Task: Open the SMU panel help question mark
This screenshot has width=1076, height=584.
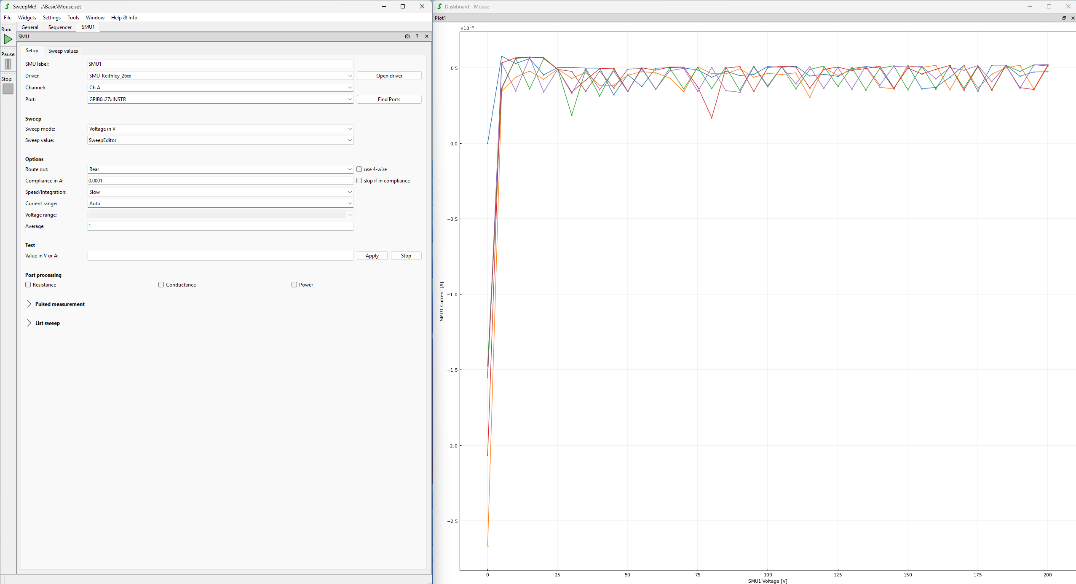Action: pos(417,36)
